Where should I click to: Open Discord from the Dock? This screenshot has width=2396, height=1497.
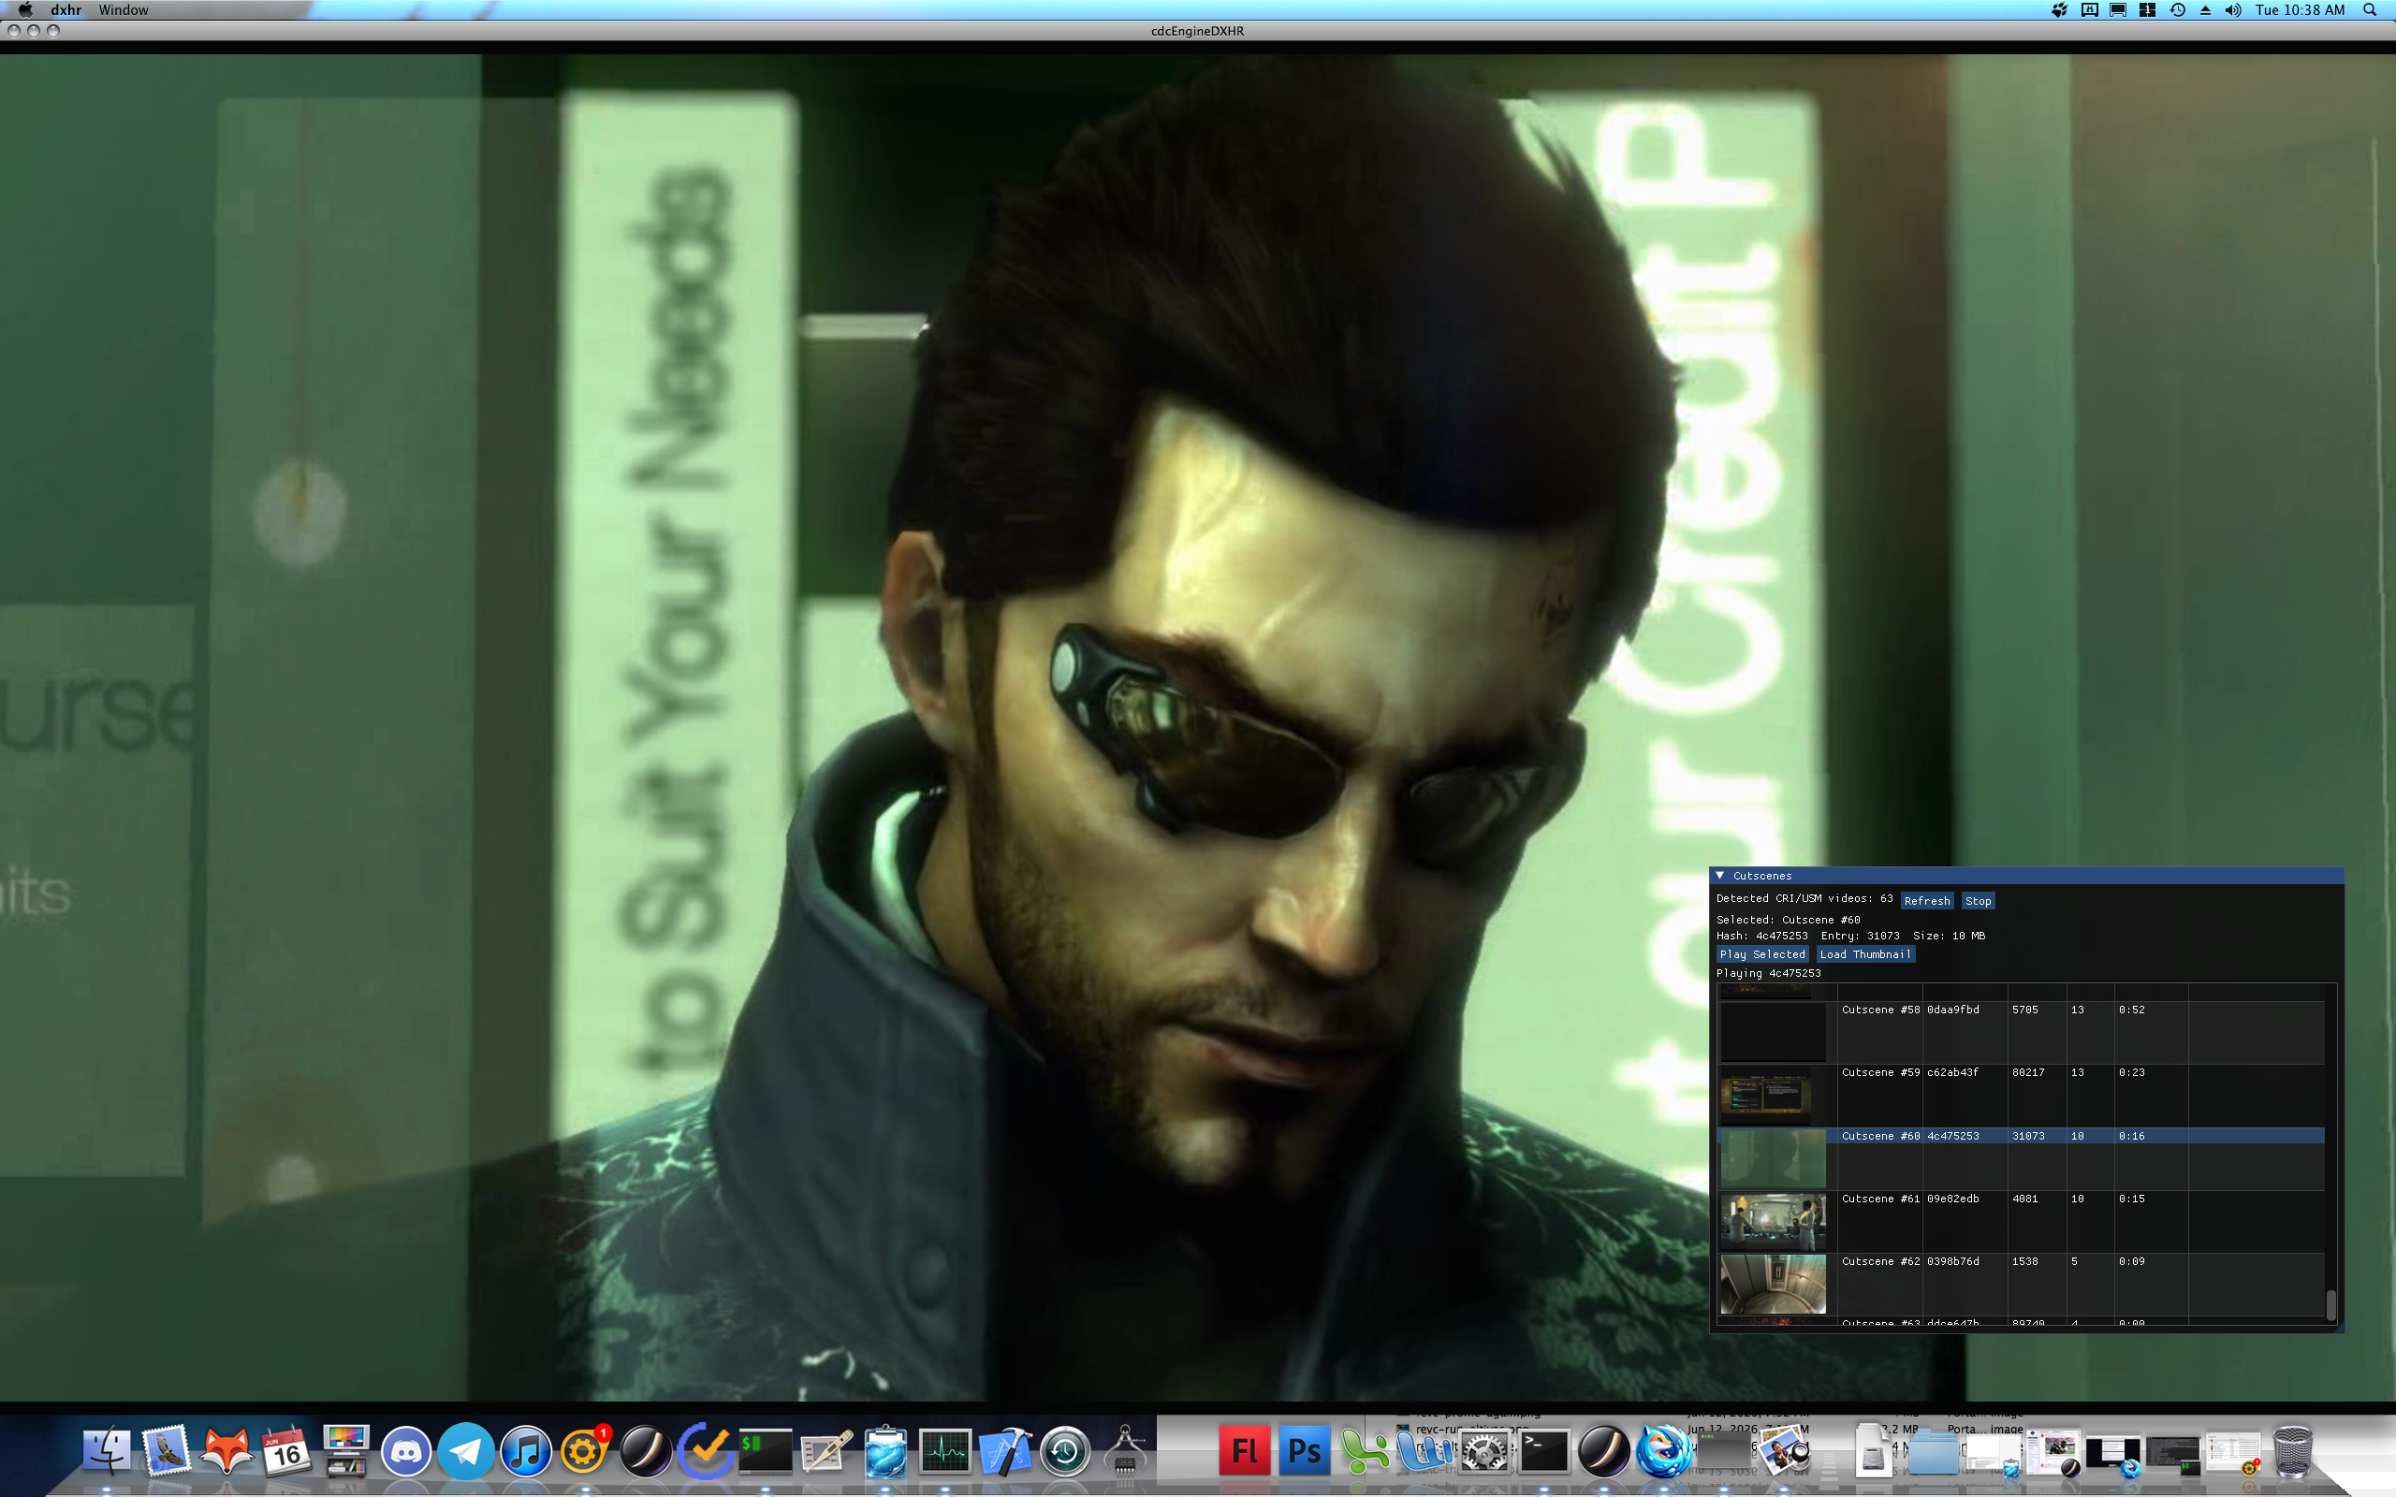(x=406, y=1452)
